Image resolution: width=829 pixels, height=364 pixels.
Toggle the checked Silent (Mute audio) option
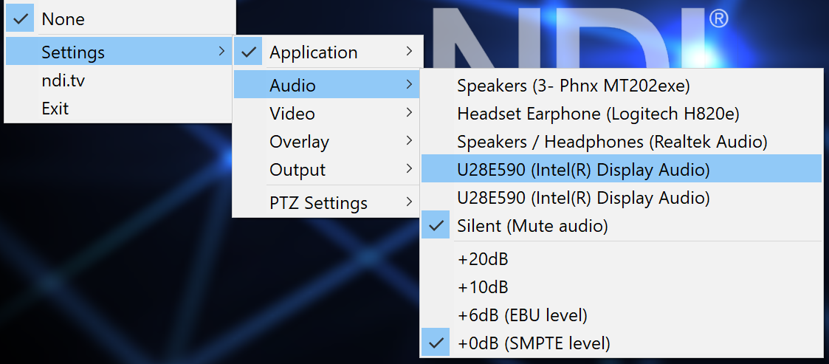(x=622, y=225)
